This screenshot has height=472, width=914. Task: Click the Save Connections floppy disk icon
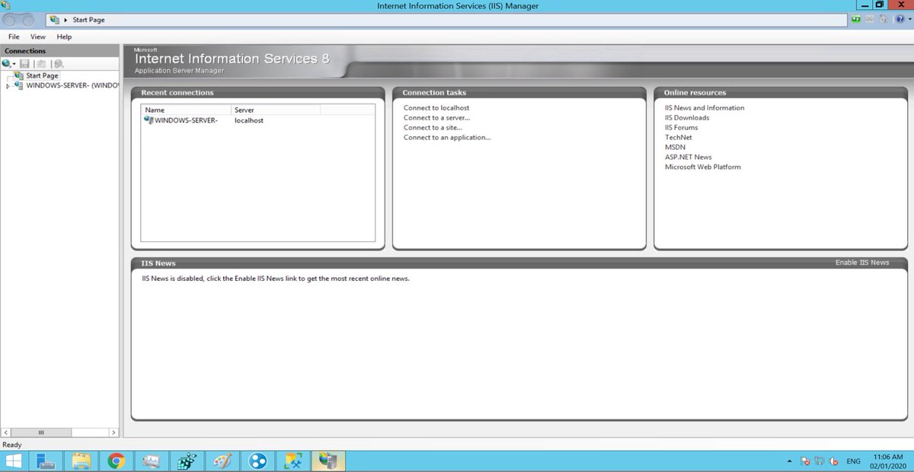[24, 64]
